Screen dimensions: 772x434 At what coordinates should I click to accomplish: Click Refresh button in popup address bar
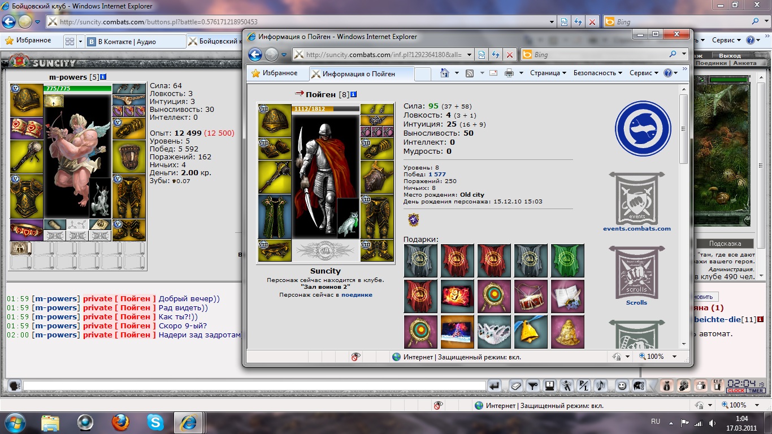coord(496,55)
